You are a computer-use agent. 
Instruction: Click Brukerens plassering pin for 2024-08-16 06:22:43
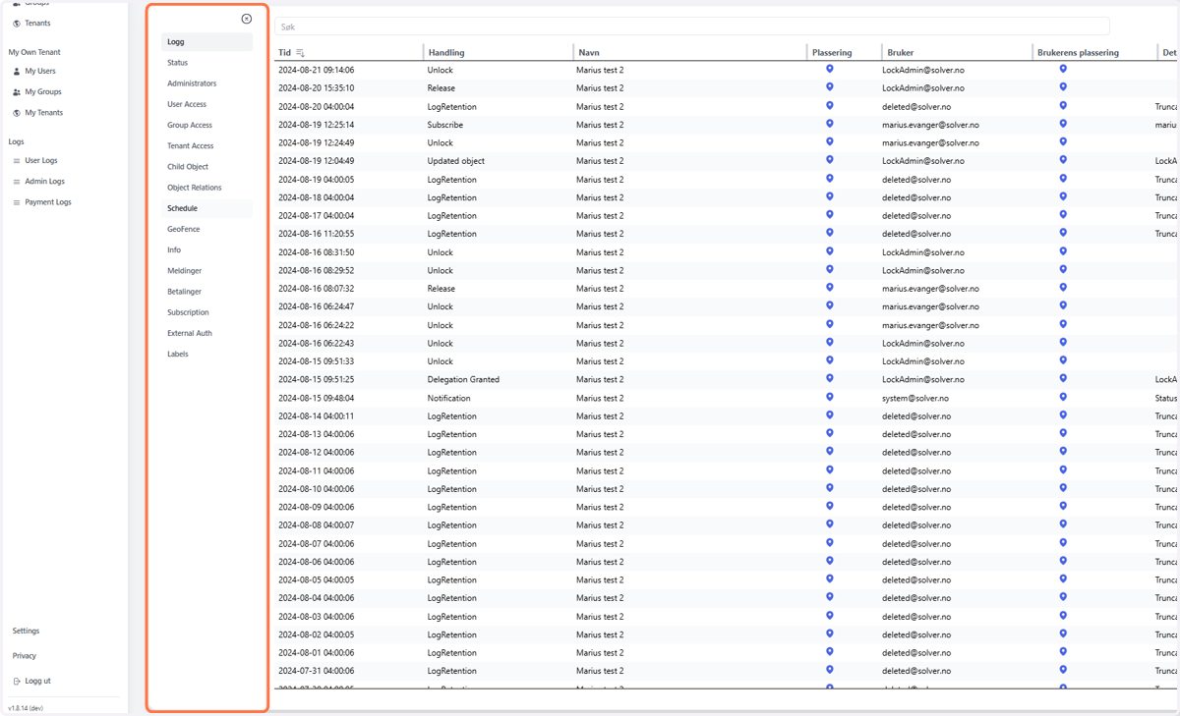tap(1063, 343)
